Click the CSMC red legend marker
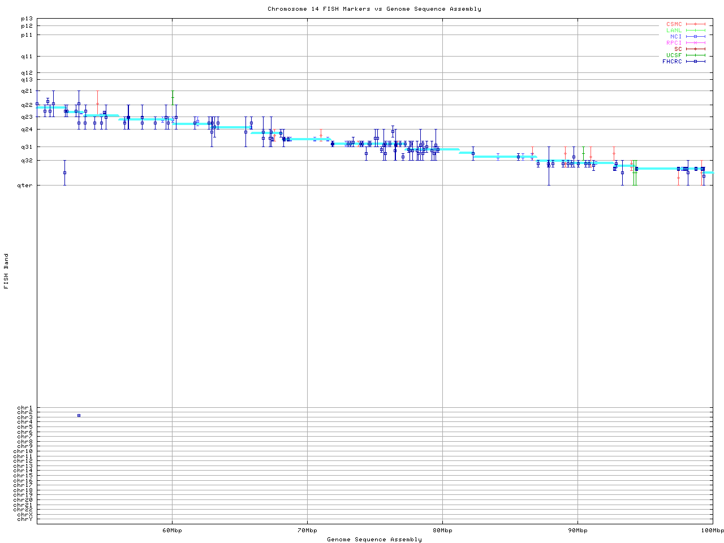Image resolution: width=724 pixels, height=543 pixels. tap(695, 24)
